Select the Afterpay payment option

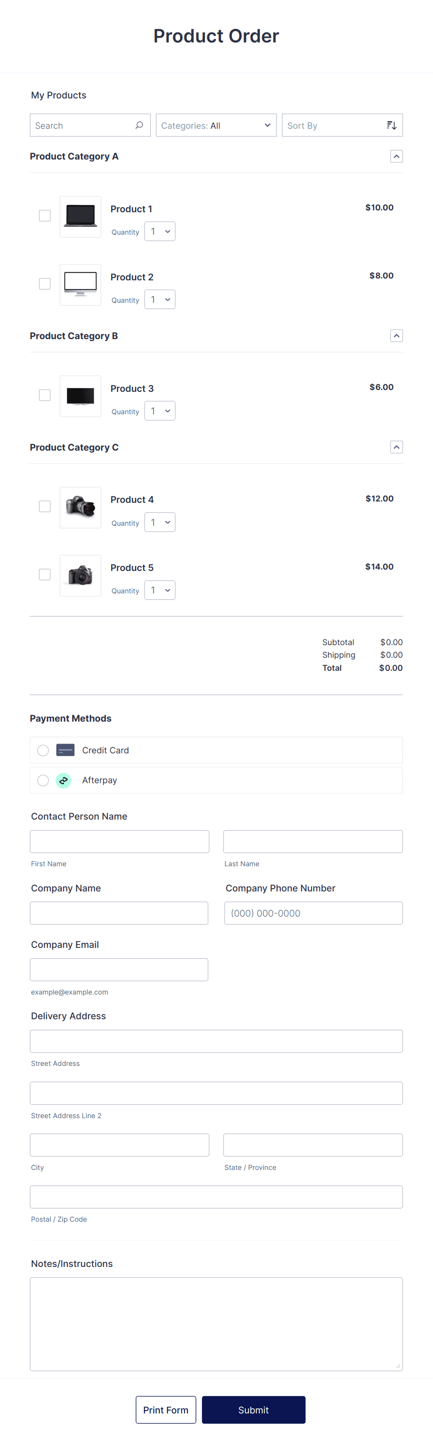click(43, 780)
